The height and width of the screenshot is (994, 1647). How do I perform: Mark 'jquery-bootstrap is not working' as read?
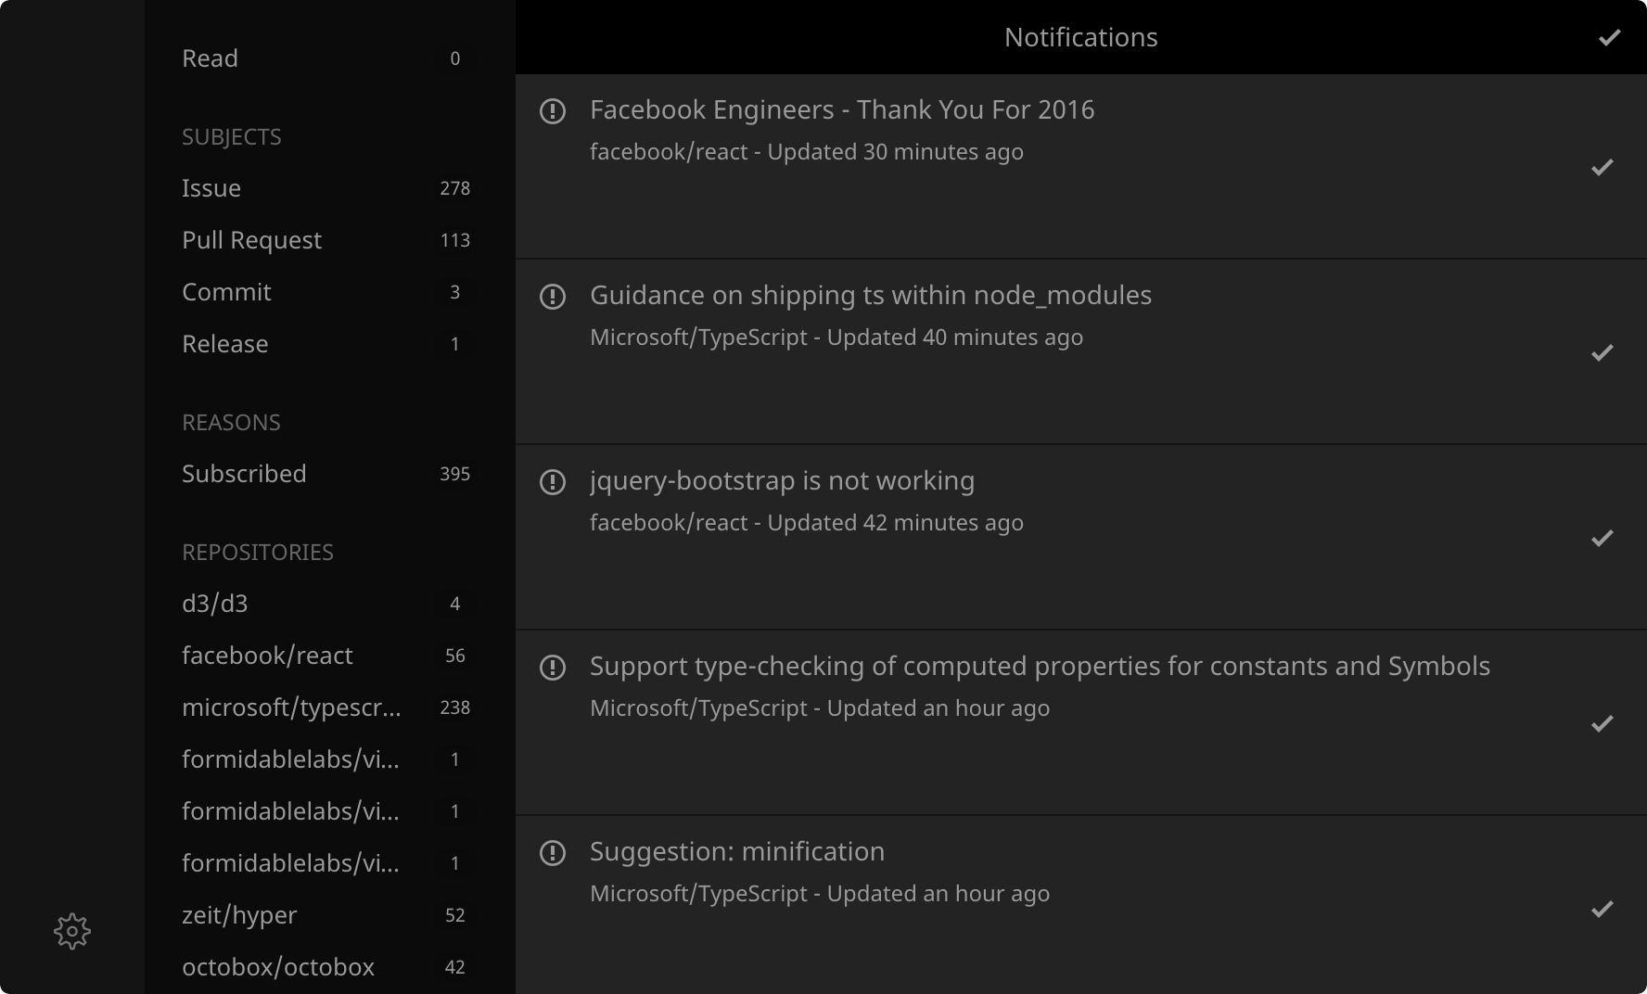point(1602,538)
